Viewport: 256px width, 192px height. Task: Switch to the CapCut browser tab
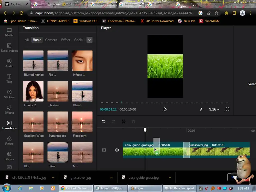16,4
